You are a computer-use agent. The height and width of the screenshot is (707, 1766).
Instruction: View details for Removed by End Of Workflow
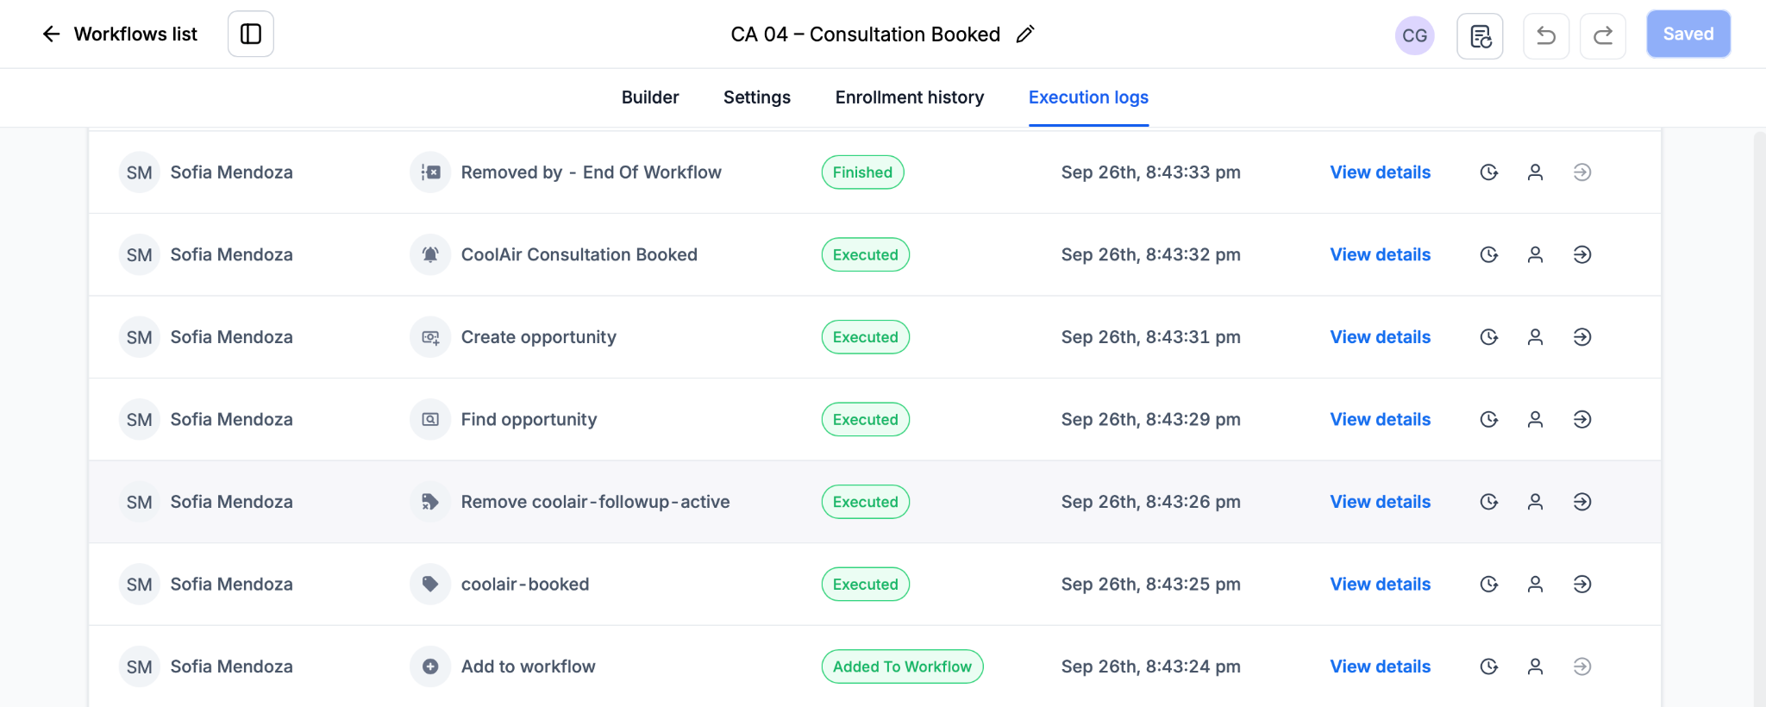(1380, 172)
